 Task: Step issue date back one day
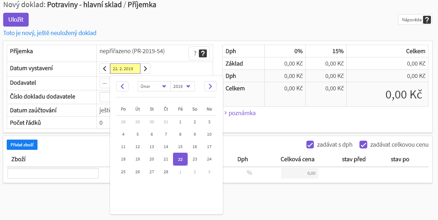click(105, 68)
